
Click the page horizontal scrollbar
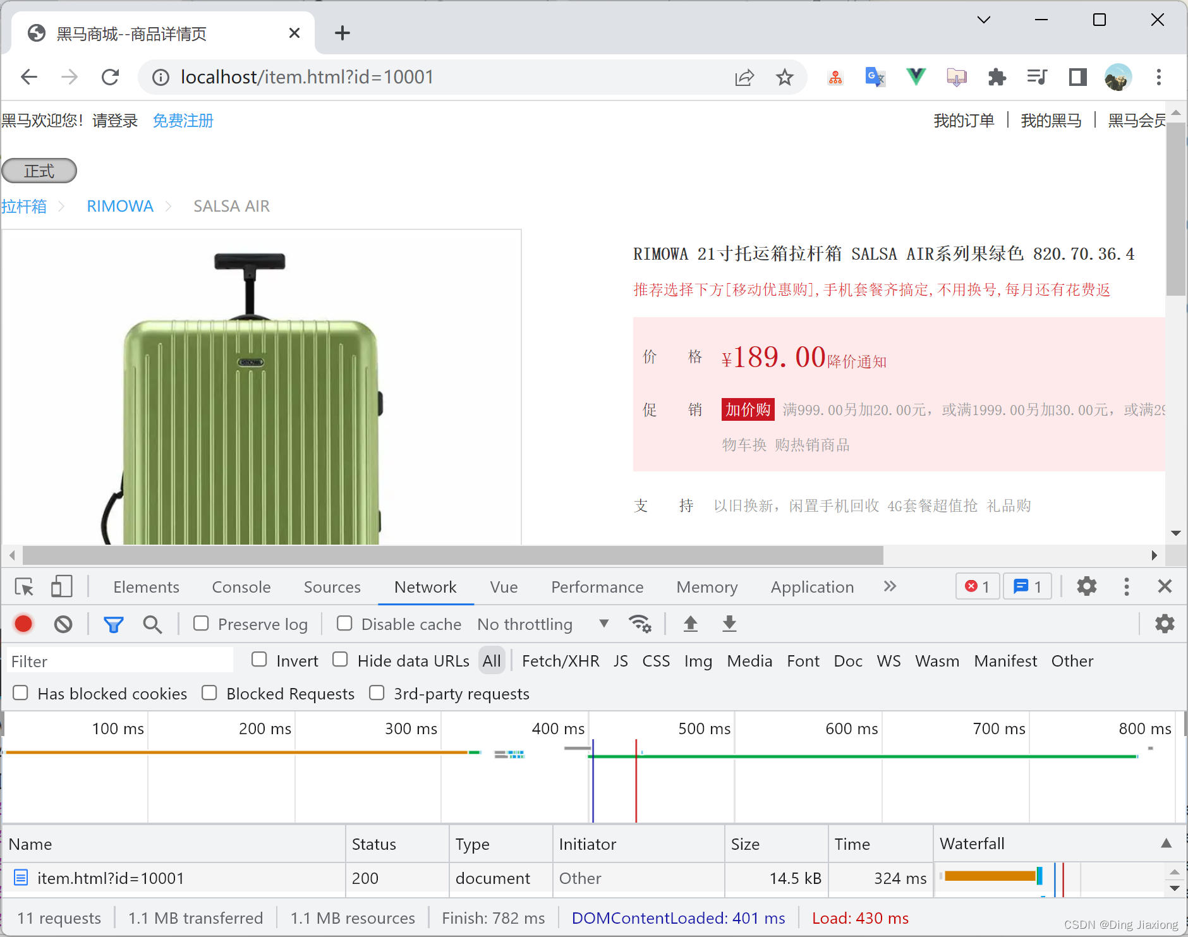tap(453, 555)
